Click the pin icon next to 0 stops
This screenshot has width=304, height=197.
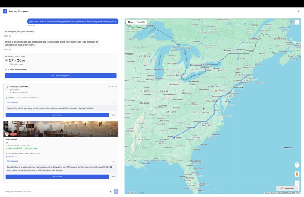pos(6,69)
